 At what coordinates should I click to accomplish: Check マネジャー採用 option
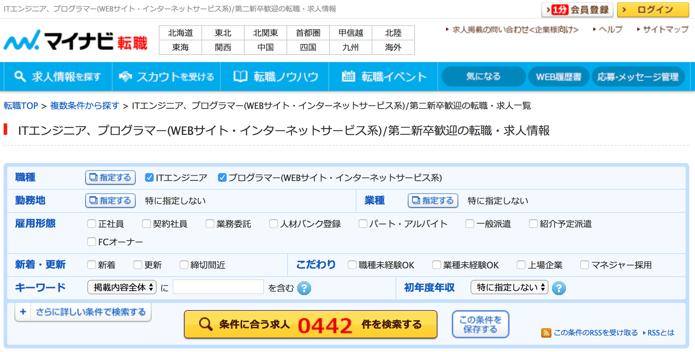click(585, 265)
